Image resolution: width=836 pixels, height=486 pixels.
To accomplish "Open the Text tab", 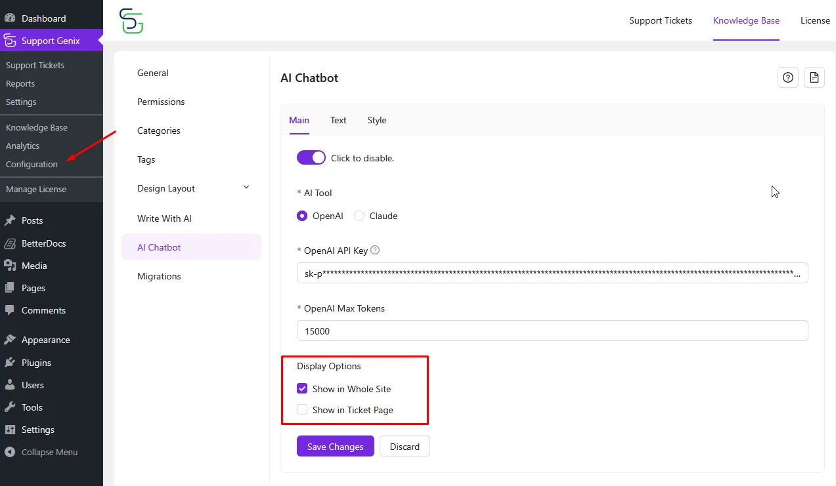I will click(x=338, y=120).
